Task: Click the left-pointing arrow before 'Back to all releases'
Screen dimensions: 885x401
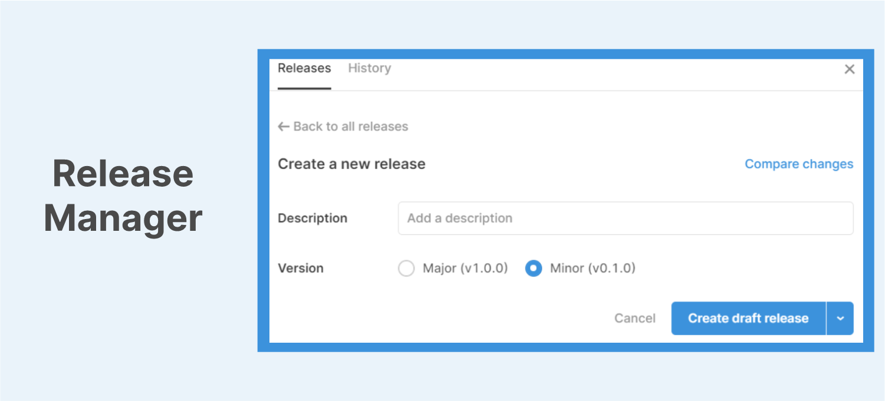Action: pos(283,126)
